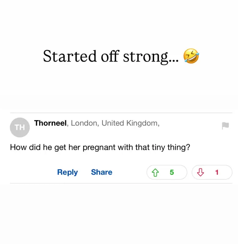Screen dimensions: 238x244
Task: Click the divider line above the comment
Action: (x=121, y=113)
